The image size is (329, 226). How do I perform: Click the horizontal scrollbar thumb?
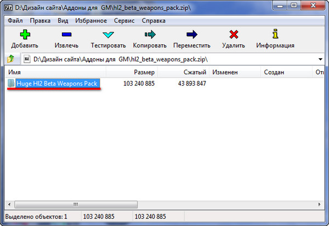[76, 204]
